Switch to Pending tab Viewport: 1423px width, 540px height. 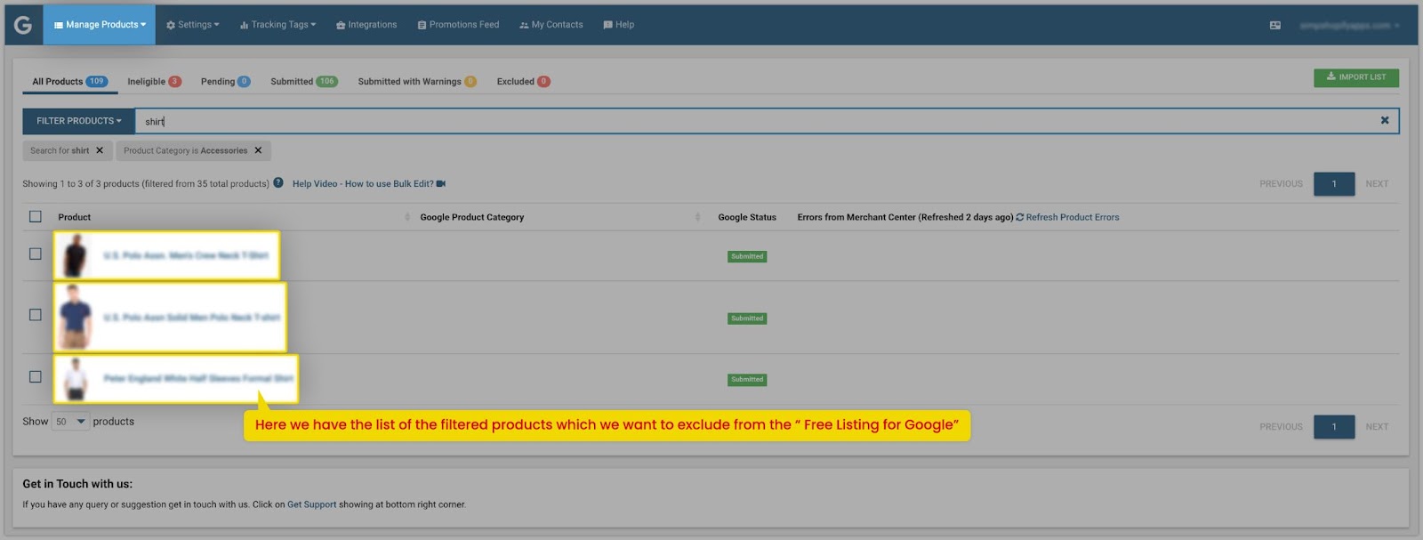click(225, 81)
